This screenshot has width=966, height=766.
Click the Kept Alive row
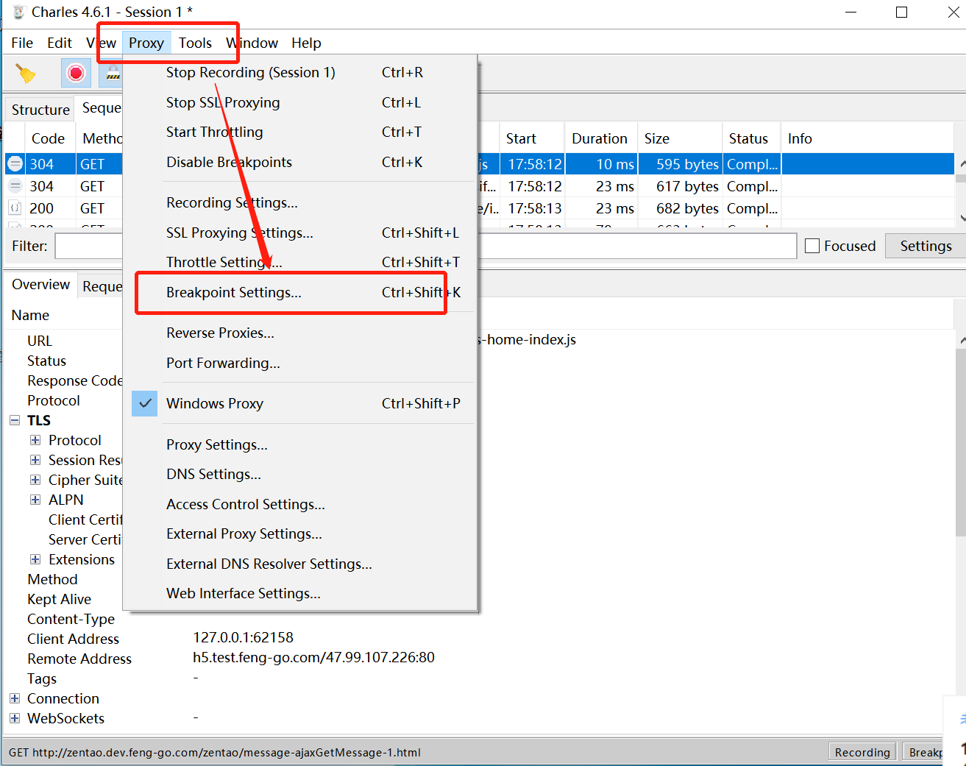click(478, 599)
